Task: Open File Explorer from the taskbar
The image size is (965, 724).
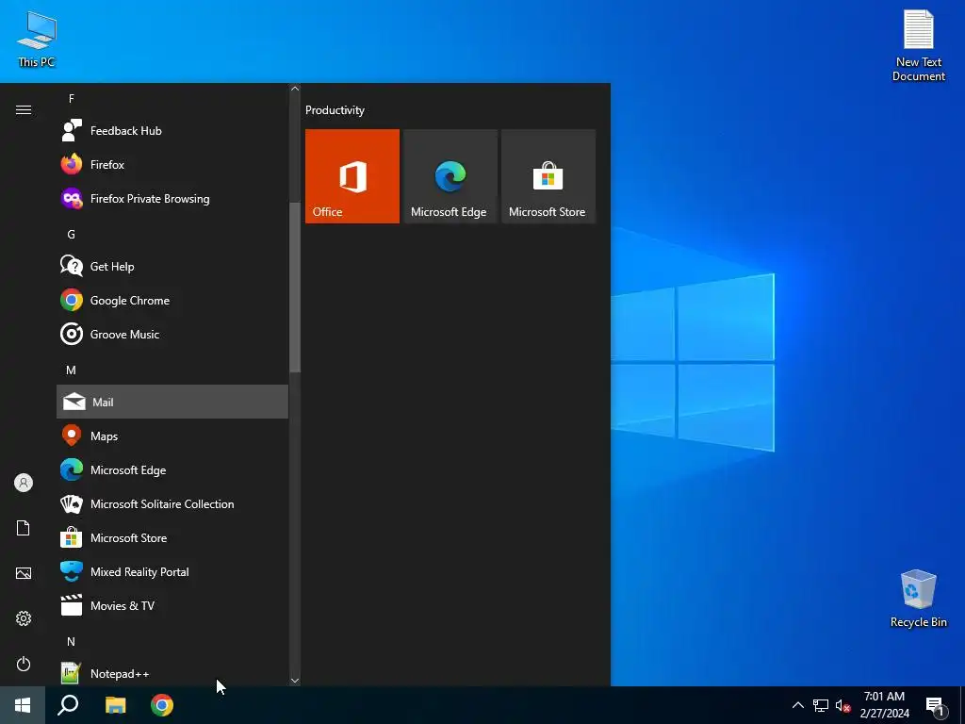Action: tap(115, 705)
